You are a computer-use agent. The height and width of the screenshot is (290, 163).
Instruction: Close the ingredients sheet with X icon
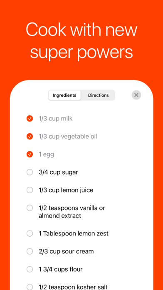tap(136, 95)
